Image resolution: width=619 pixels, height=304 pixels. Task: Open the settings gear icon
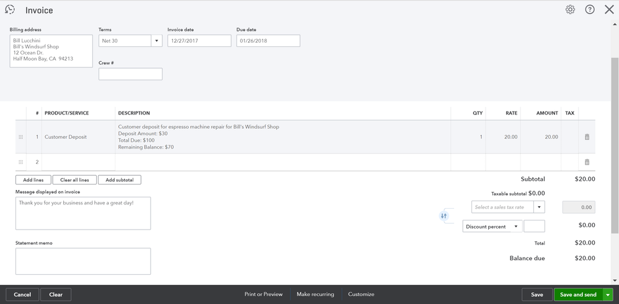(570, 10)
